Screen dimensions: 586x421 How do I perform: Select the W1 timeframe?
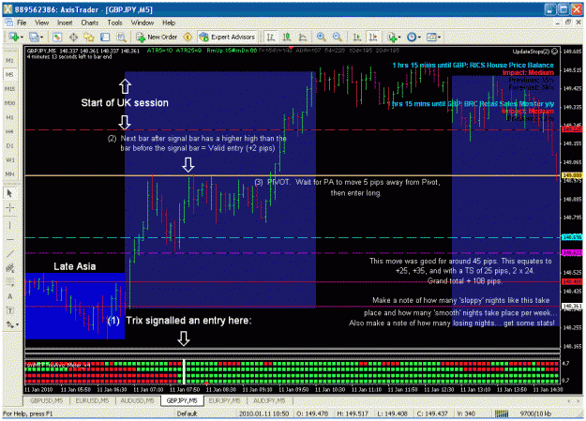pos(9,160)
